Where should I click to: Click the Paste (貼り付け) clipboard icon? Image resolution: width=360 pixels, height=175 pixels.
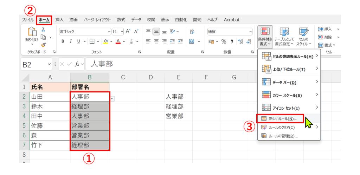pos(32,34)
